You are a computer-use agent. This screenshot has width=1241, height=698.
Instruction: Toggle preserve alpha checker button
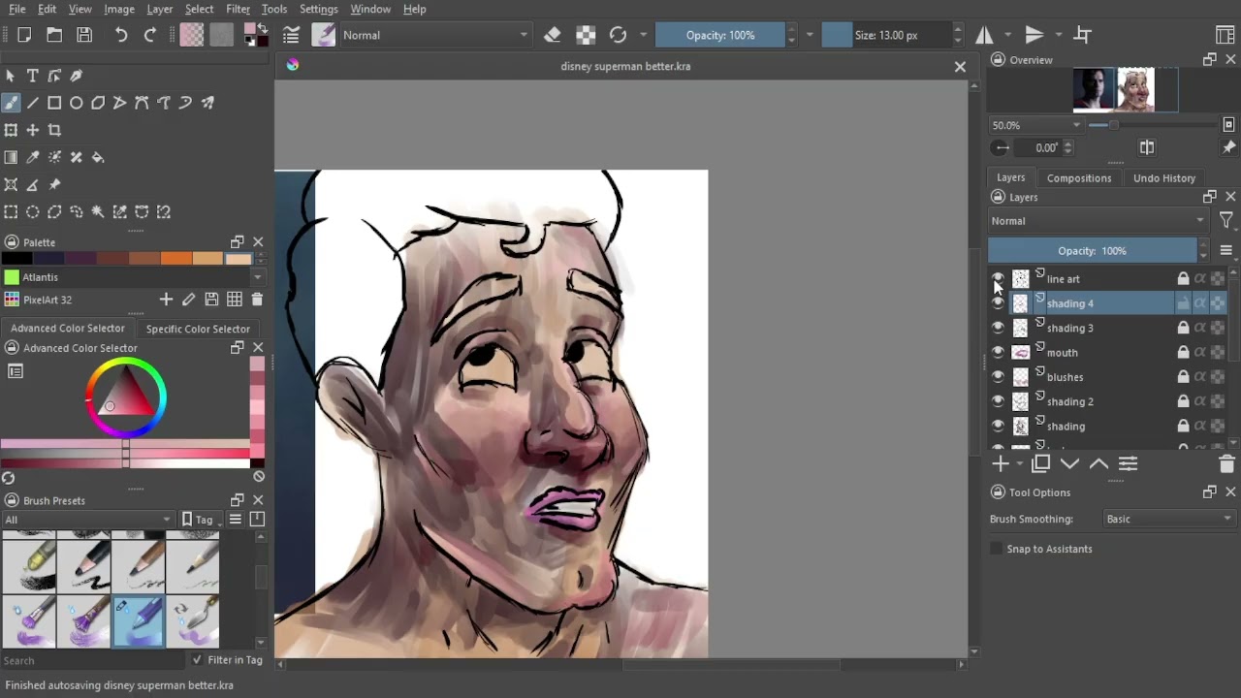click(586, 35)
